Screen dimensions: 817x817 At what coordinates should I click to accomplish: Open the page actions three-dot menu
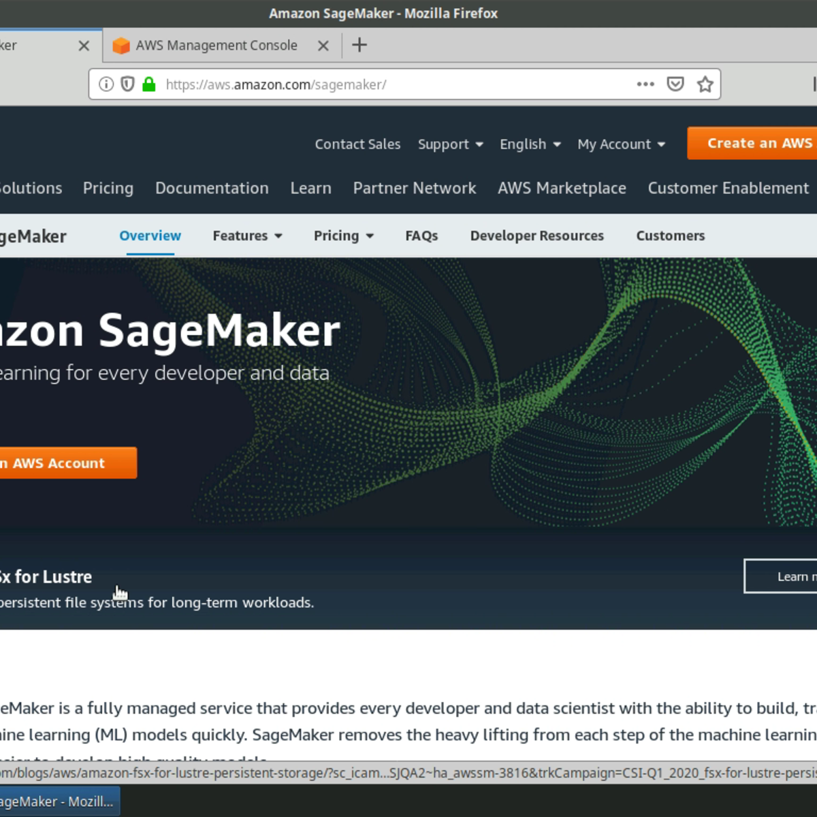pyautogui.click(x=645, y=84)
